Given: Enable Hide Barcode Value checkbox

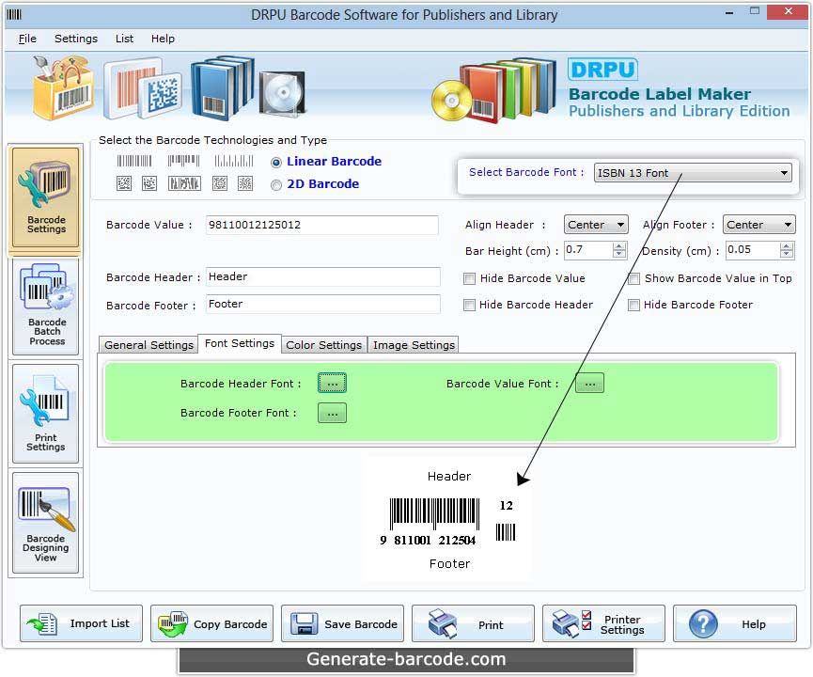Looking at the screenshot, I should [469, 279].
